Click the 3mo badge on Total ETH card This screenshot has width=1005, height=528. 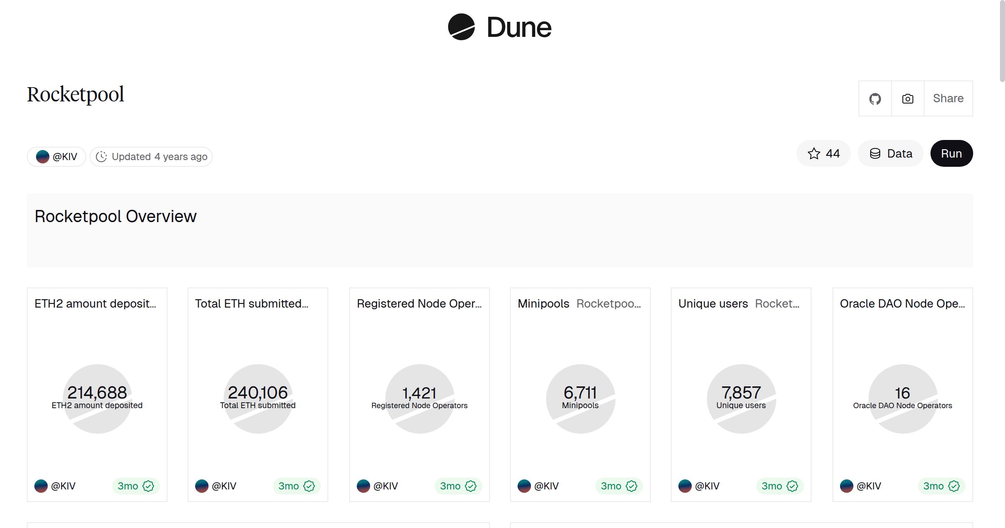[x=289, y=486]
